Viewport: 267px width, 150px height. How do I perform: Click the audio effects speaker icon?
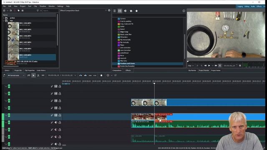tap(125, 11)
